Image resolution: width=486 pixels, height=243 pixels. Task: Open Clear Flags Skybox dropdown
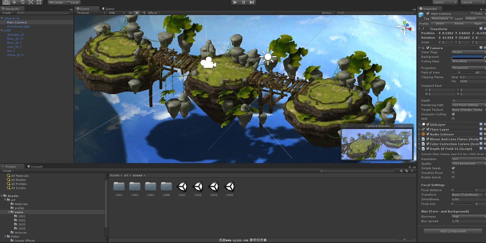(x=468, y=52)
